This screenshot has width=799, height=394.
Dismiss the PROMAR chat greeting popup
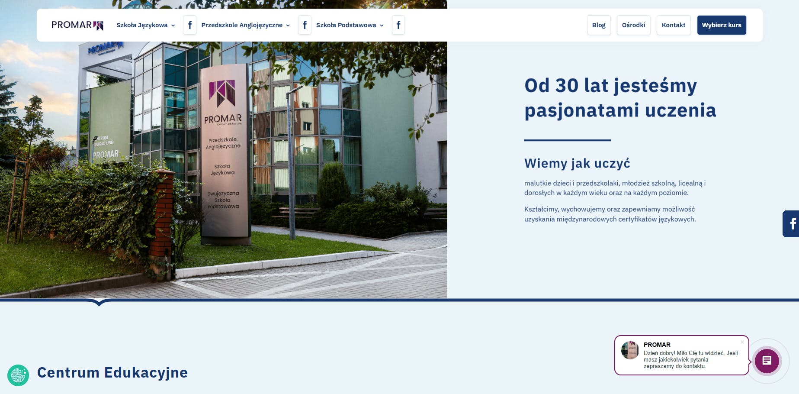(743, 342)
